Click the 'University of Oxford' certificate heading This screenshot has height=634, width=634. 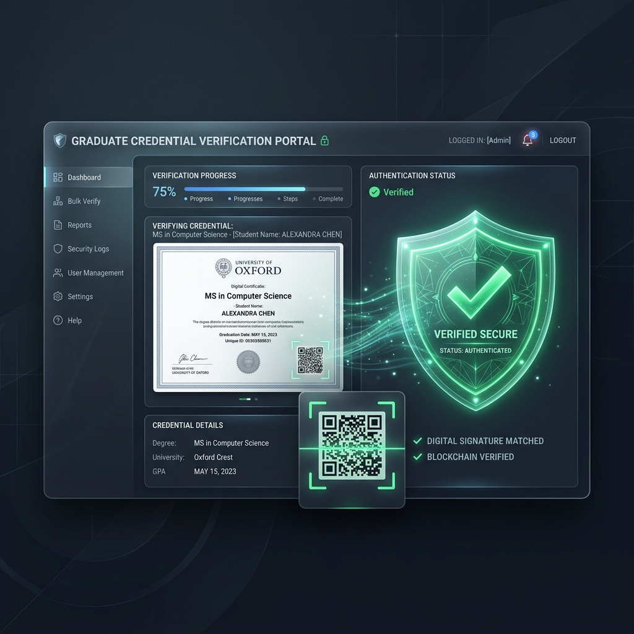coord(258,267)
